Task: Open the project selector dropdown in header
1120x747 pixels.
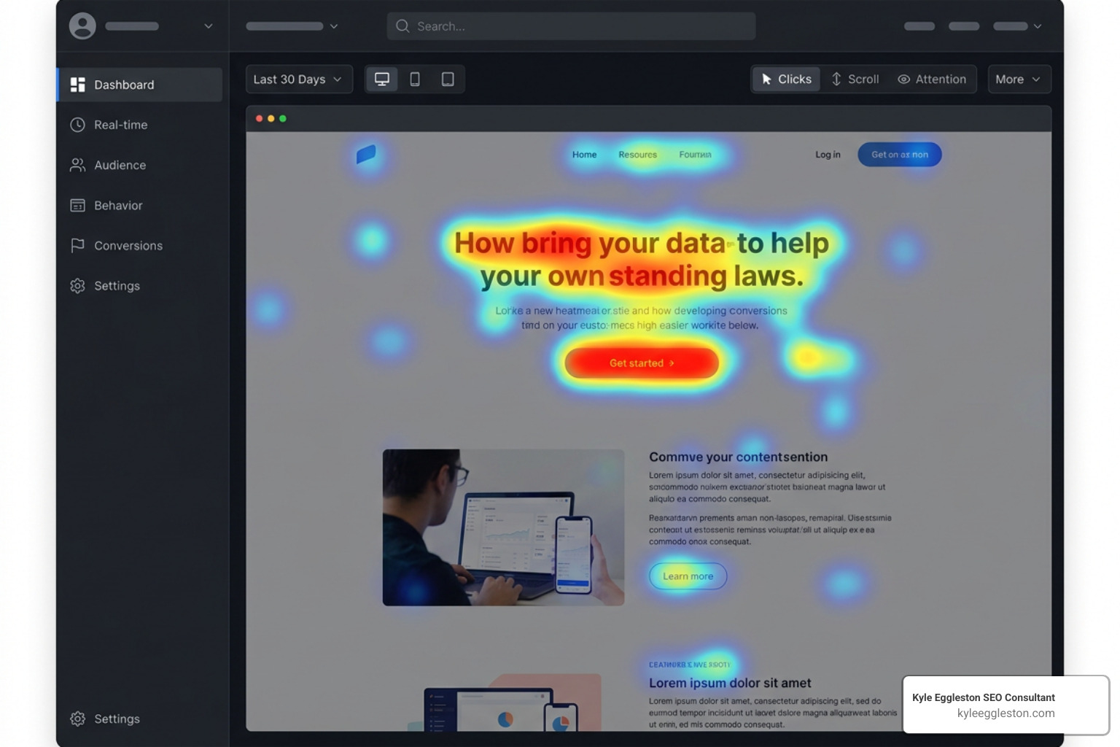Action: coord(292,26)
